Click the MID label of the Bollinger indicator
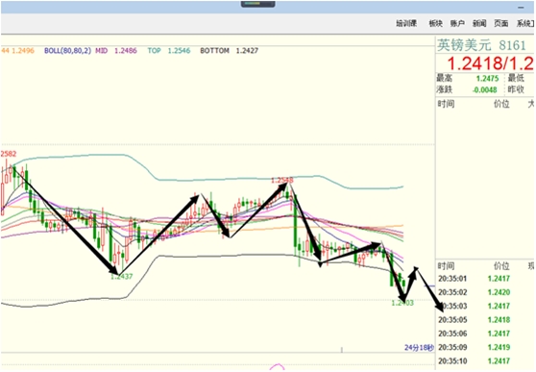 (x=101, y=51)
